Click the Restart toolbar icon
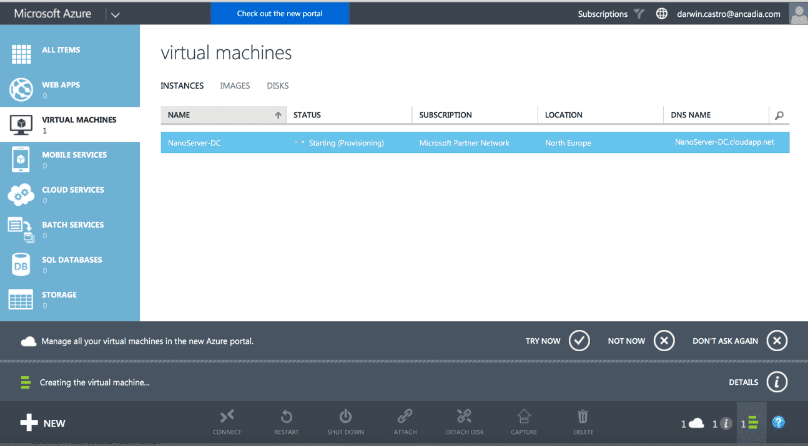This screenshot has width=808, height=446. pos(287,416)
